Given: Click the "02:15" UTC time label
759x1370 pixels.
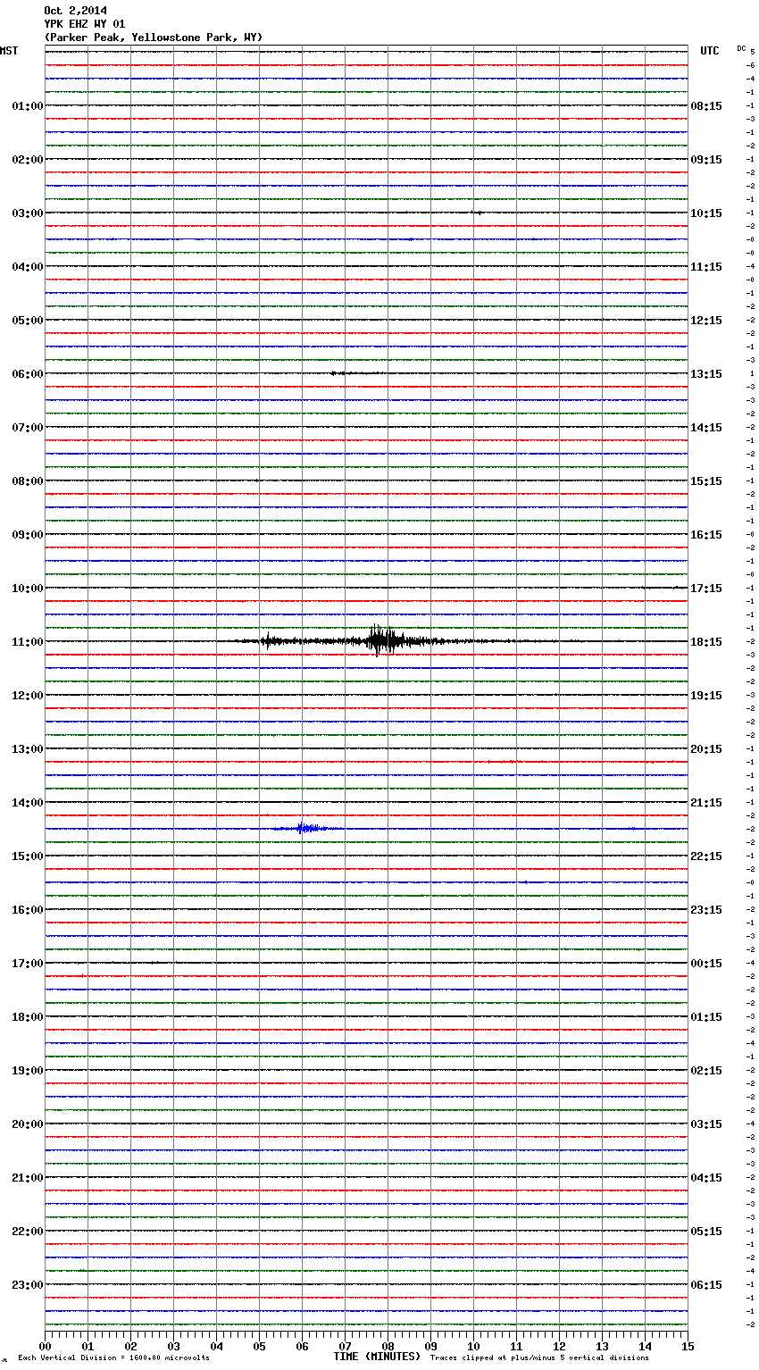Looking at the screenshot, I should [x=706, y=1071].
